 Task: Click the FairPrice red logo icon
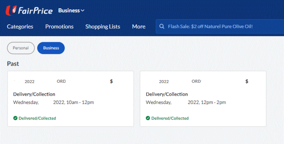(12, 10)
